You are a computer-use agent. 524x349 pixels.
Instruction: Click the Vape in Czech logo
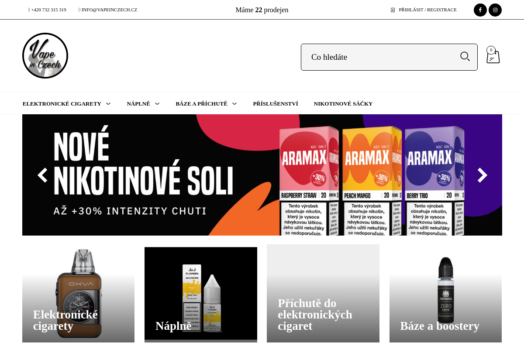(x=45, y=55)
